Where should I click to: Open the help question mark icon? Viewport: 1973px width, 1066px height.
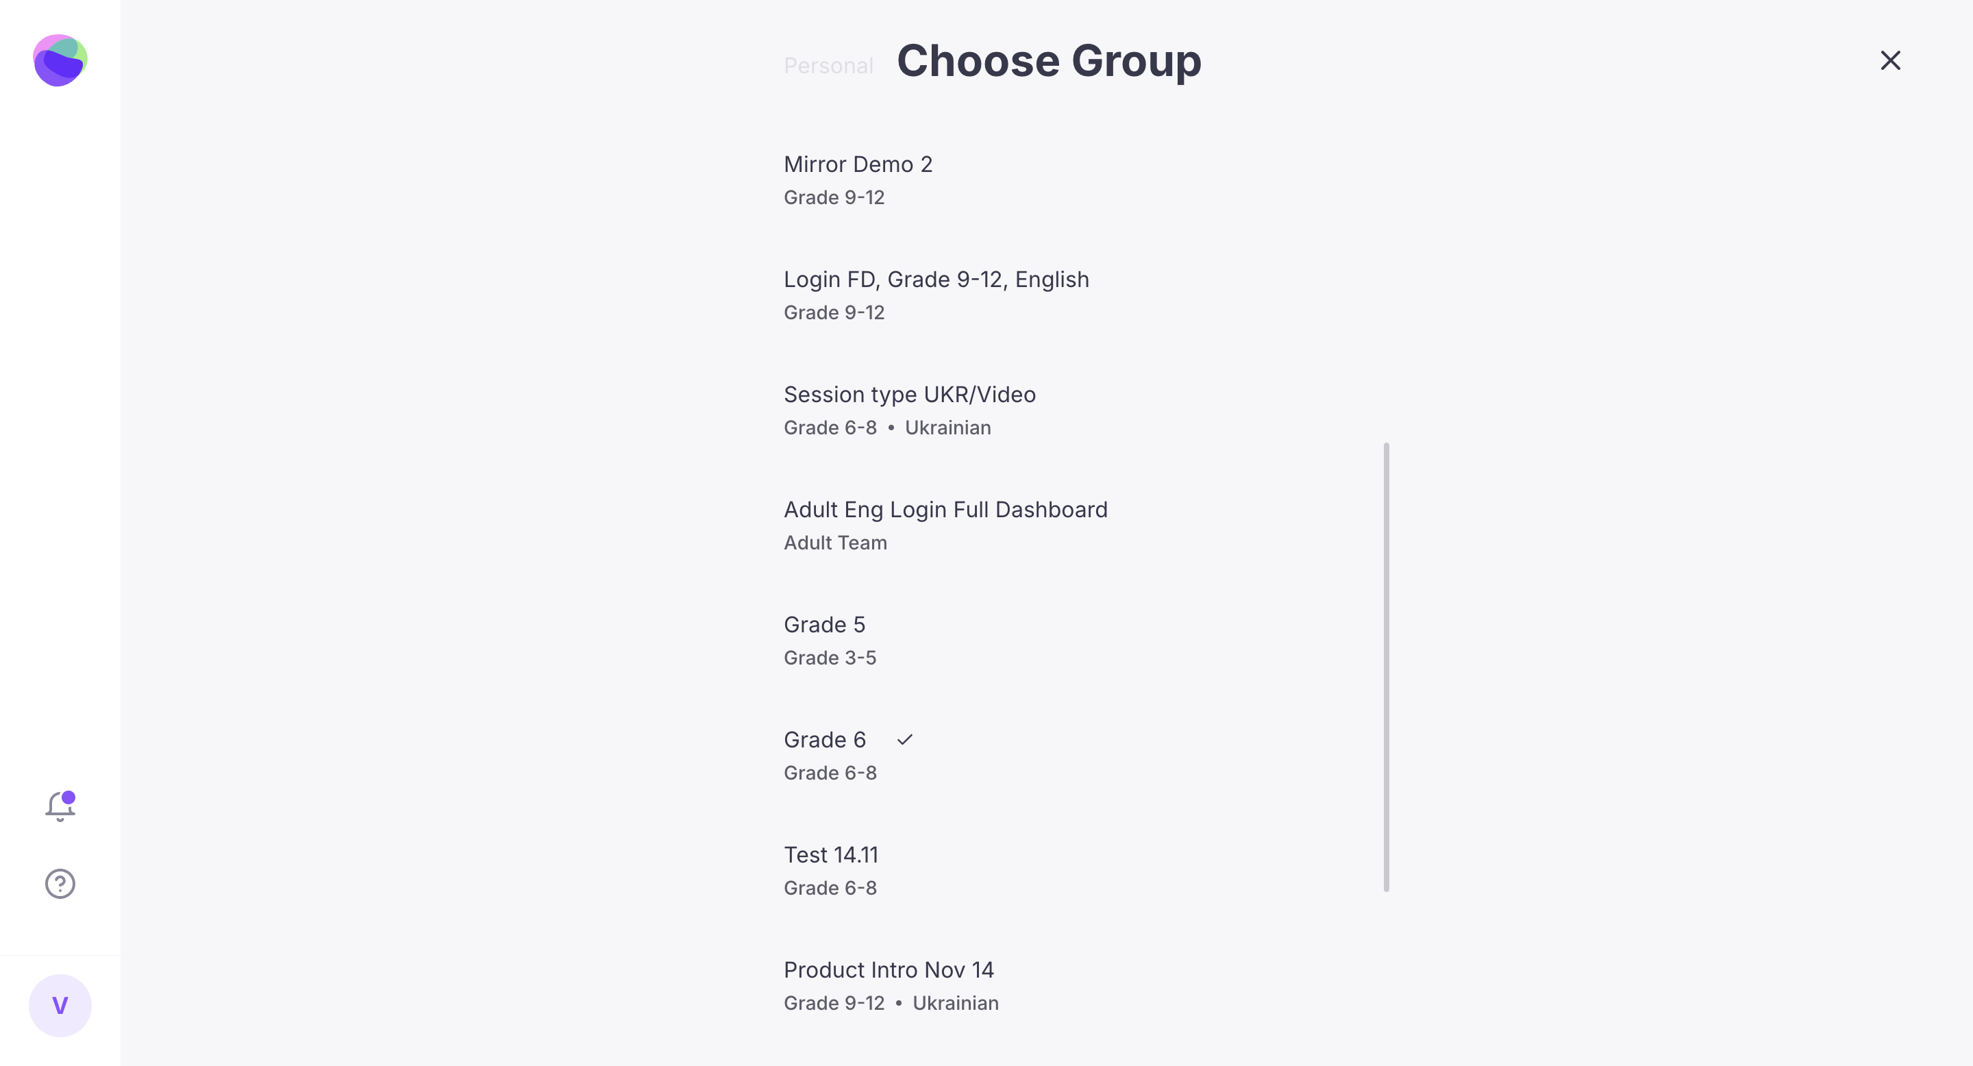(x=60, y=884)
